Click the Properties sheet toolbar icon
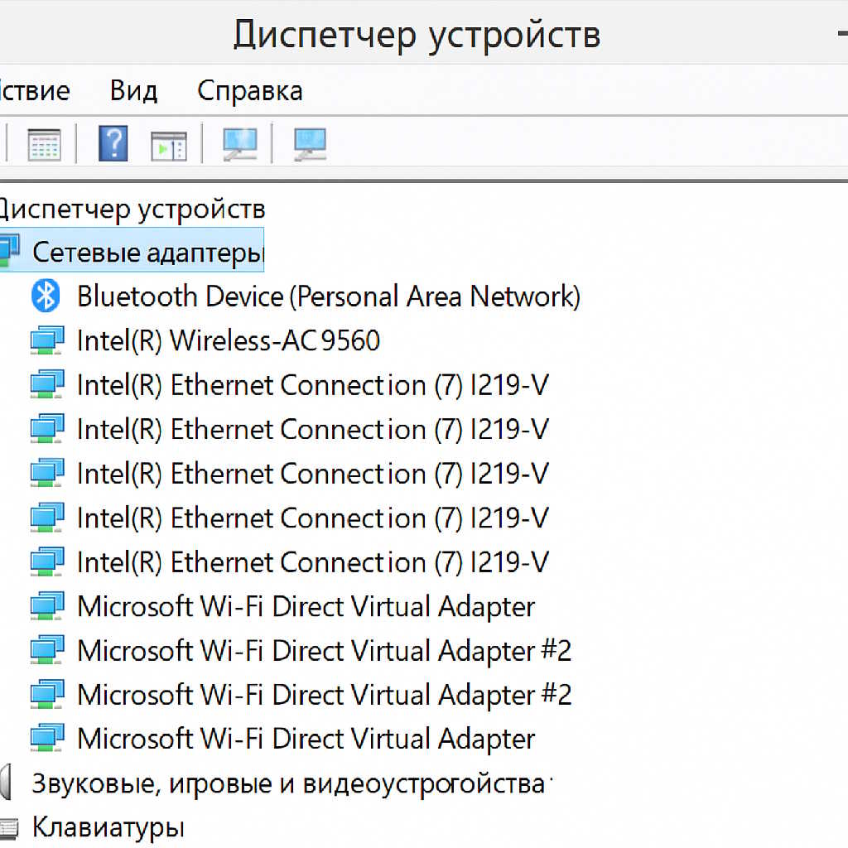The width and height of the screenshot is (848, 848). 44,144
